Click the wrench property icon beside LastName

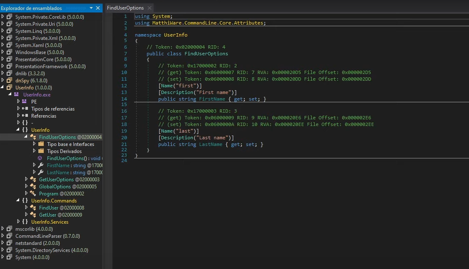(x=41, y=172)
